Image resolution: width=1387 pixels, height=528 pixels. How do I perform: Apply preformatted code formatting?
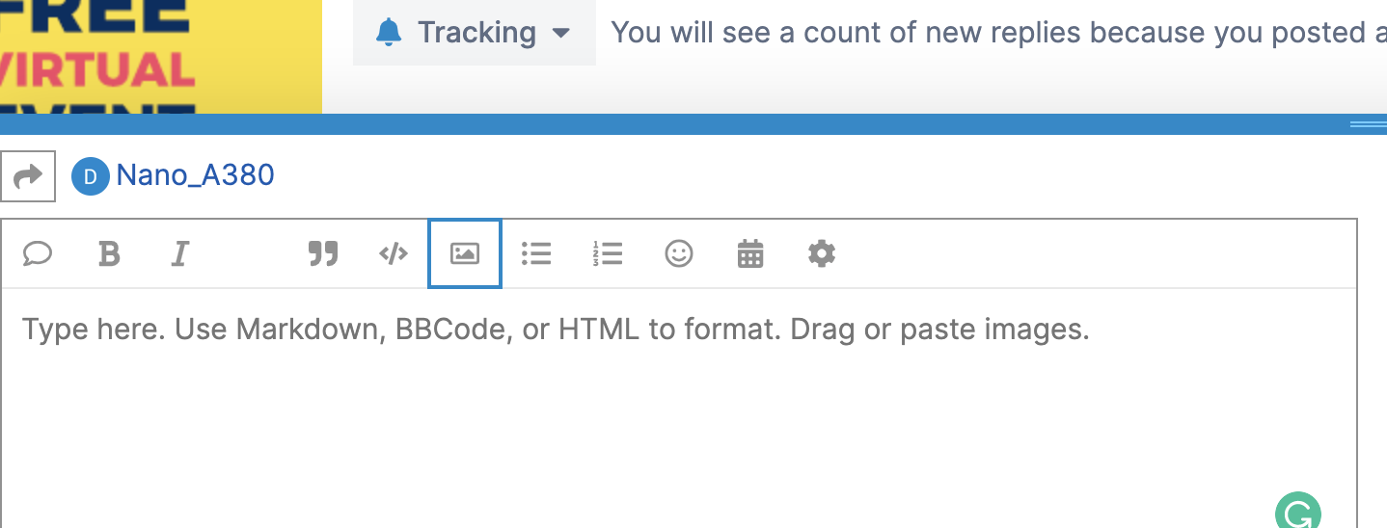pyautogui.click(x=394, y=253)
